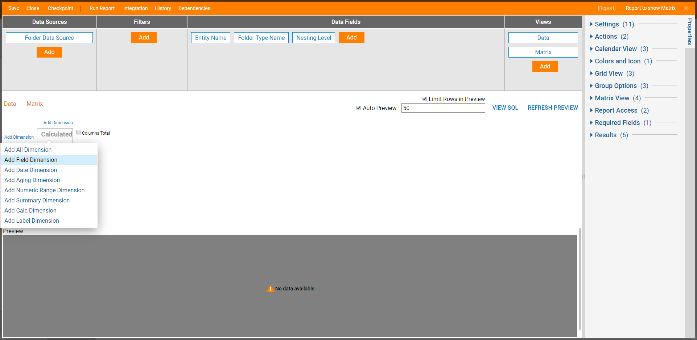
Task: Switch to the Data view tab
Action: pos(10,104)
